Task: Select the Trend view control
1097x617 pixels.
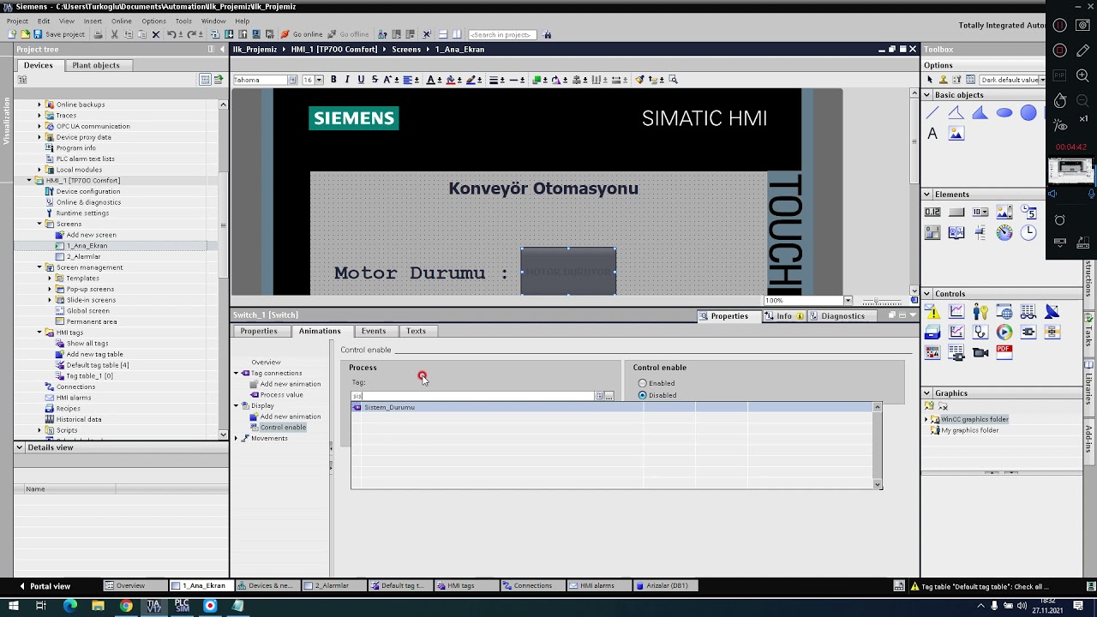Action: 956,312
